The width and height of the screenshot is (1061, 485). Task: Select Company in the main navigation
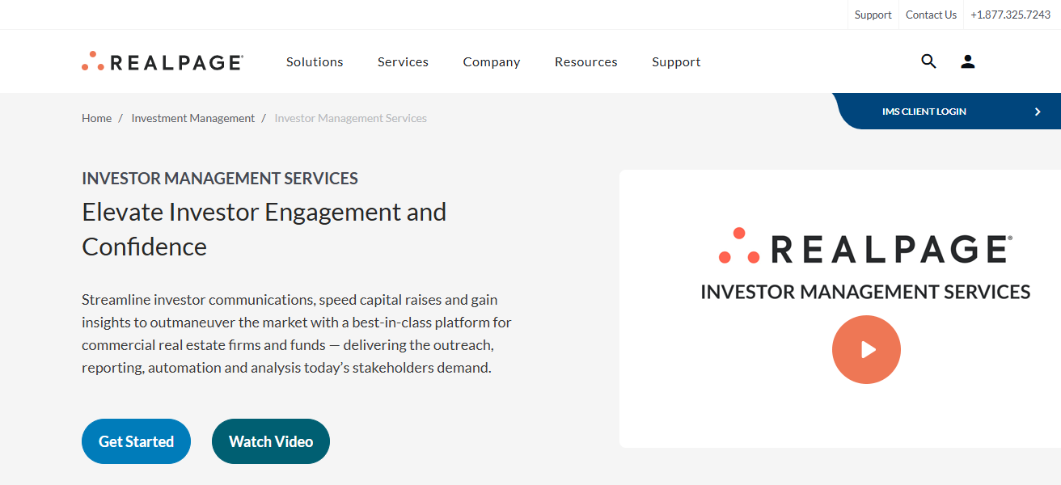click(x=491, y=61)
